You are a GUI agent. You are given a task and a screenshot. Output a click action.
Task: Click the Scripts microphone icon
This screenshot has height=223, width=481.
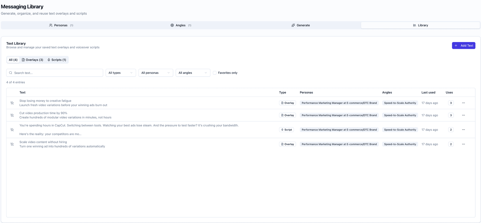pos(49,60)
